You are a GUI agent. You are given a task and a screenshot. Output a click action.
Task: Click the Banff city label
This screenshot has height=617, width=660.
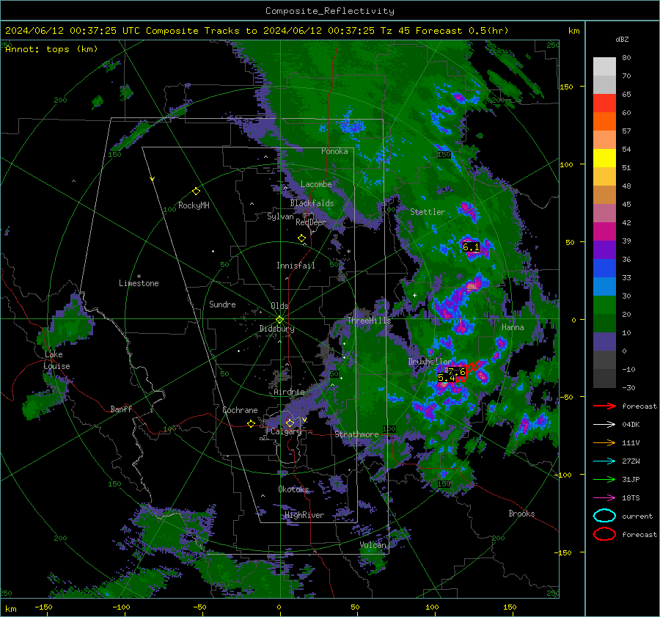(121, 409)
